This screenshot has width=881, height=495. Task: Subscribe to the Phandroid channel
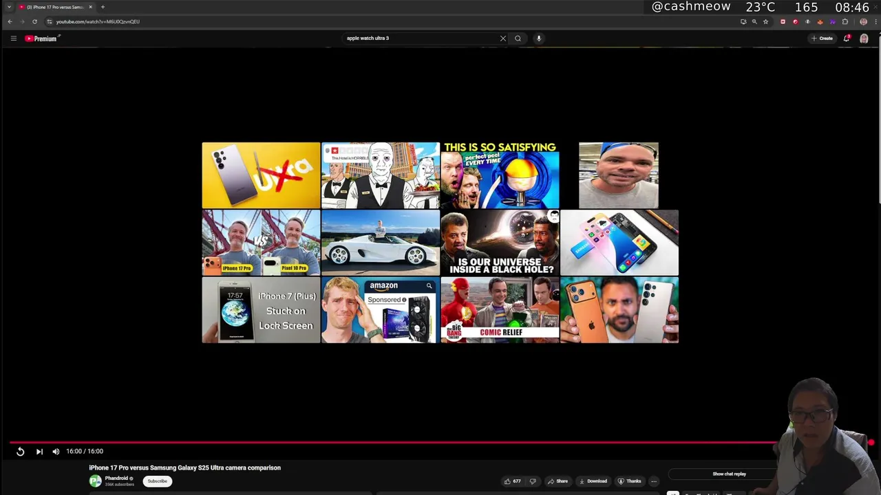[157, 481]
